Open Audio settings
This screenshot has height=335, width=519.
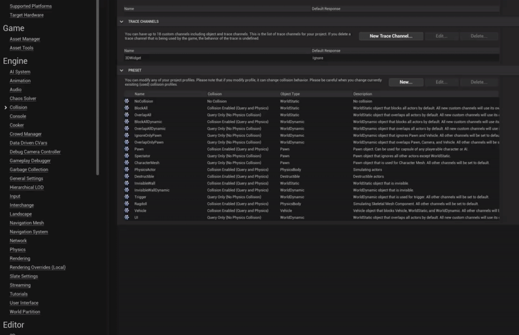tap(16, 90)
